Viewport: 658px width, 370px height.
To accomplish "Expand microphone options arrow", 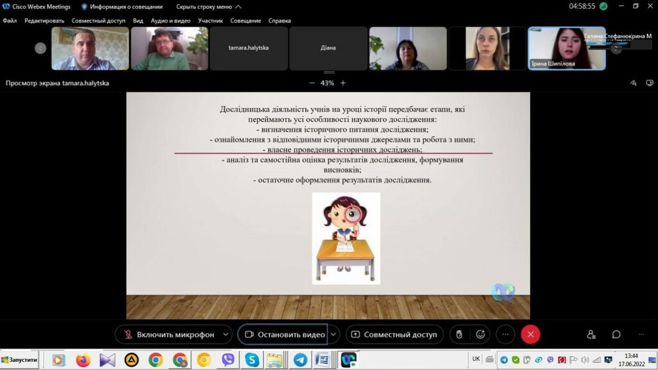I will (226, 335).
